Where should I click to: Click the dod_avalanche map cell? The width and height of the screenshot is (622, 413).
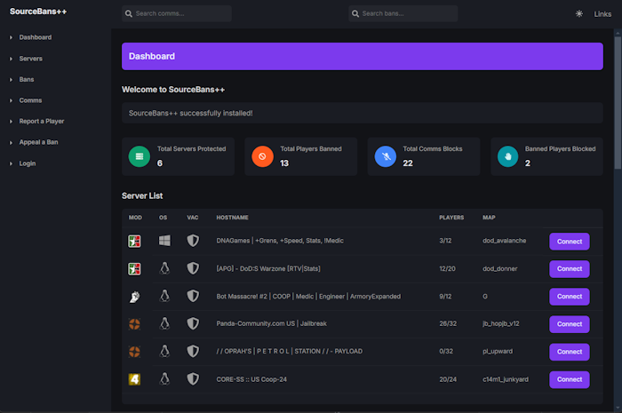tap(504, 241)
